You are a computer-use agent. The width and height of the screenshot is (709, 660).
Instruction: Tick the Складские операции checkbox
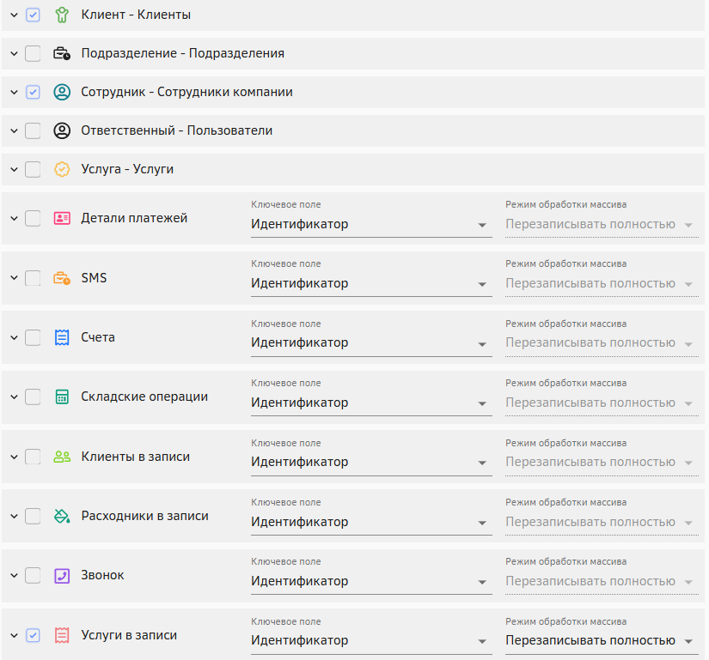tap(33, 397)
